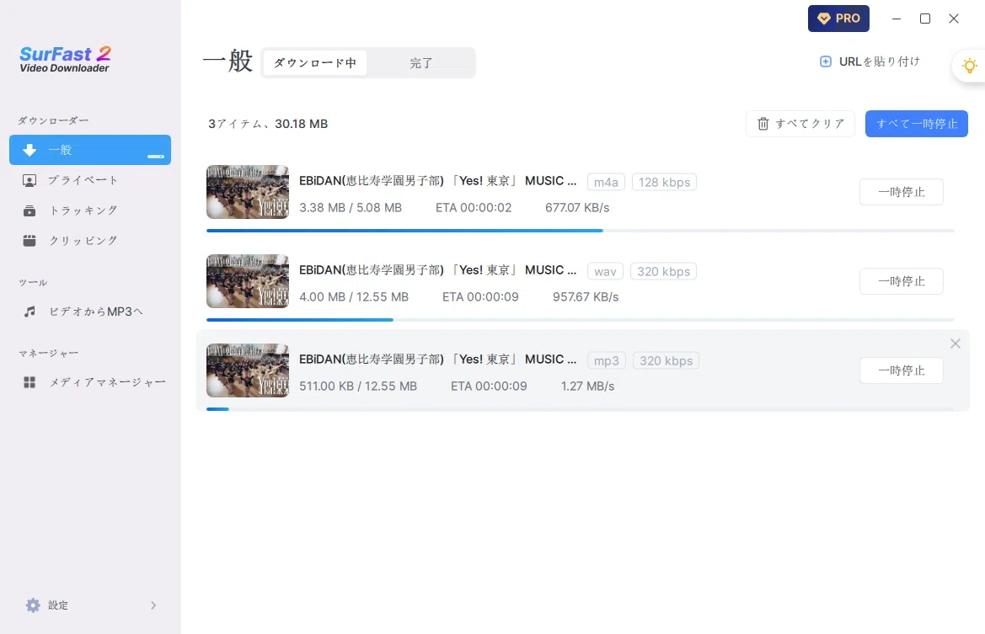Click the trash icon in すべてクリア
The height and width of the screenshot is (634, 985).
763,124
